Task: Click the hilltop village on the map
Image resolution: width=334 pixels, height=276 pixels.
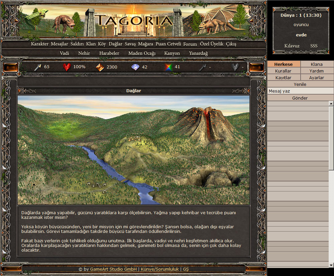Action: (x=135, y=139)
